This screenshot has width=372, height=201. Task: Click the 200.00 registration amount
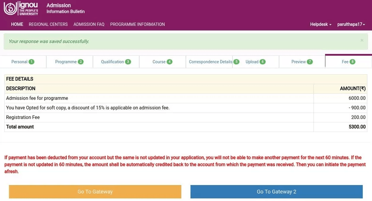click(358, 117)
